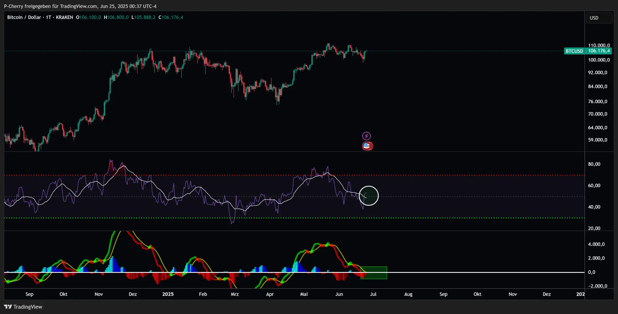The image size is (618, 314).
Task: Click the BTCUSD price tag label
Action: 574,51
